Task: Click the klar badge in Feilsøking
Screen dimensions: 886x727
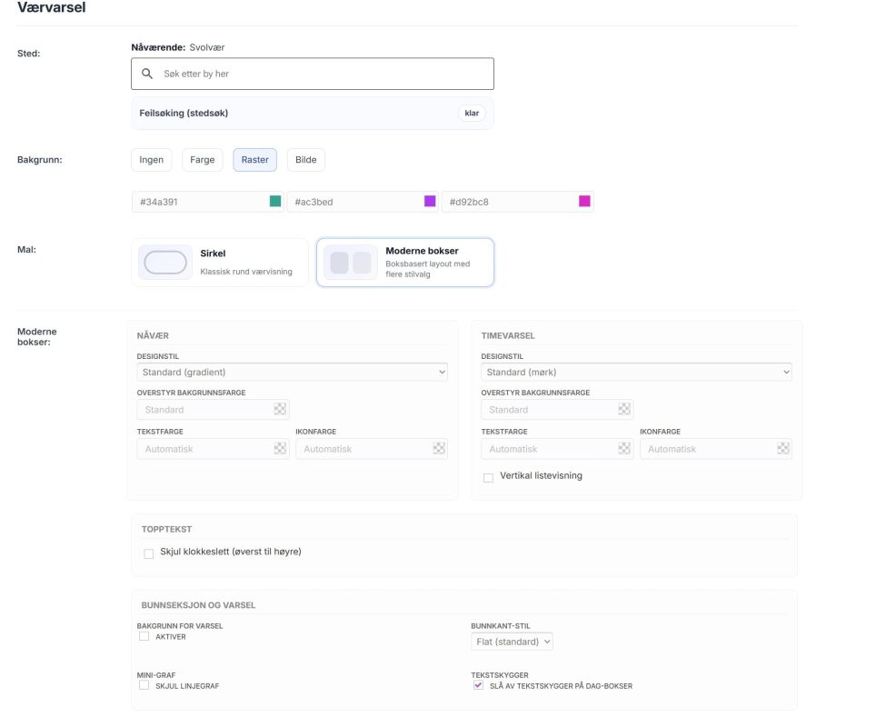Action: pos(472,113)
